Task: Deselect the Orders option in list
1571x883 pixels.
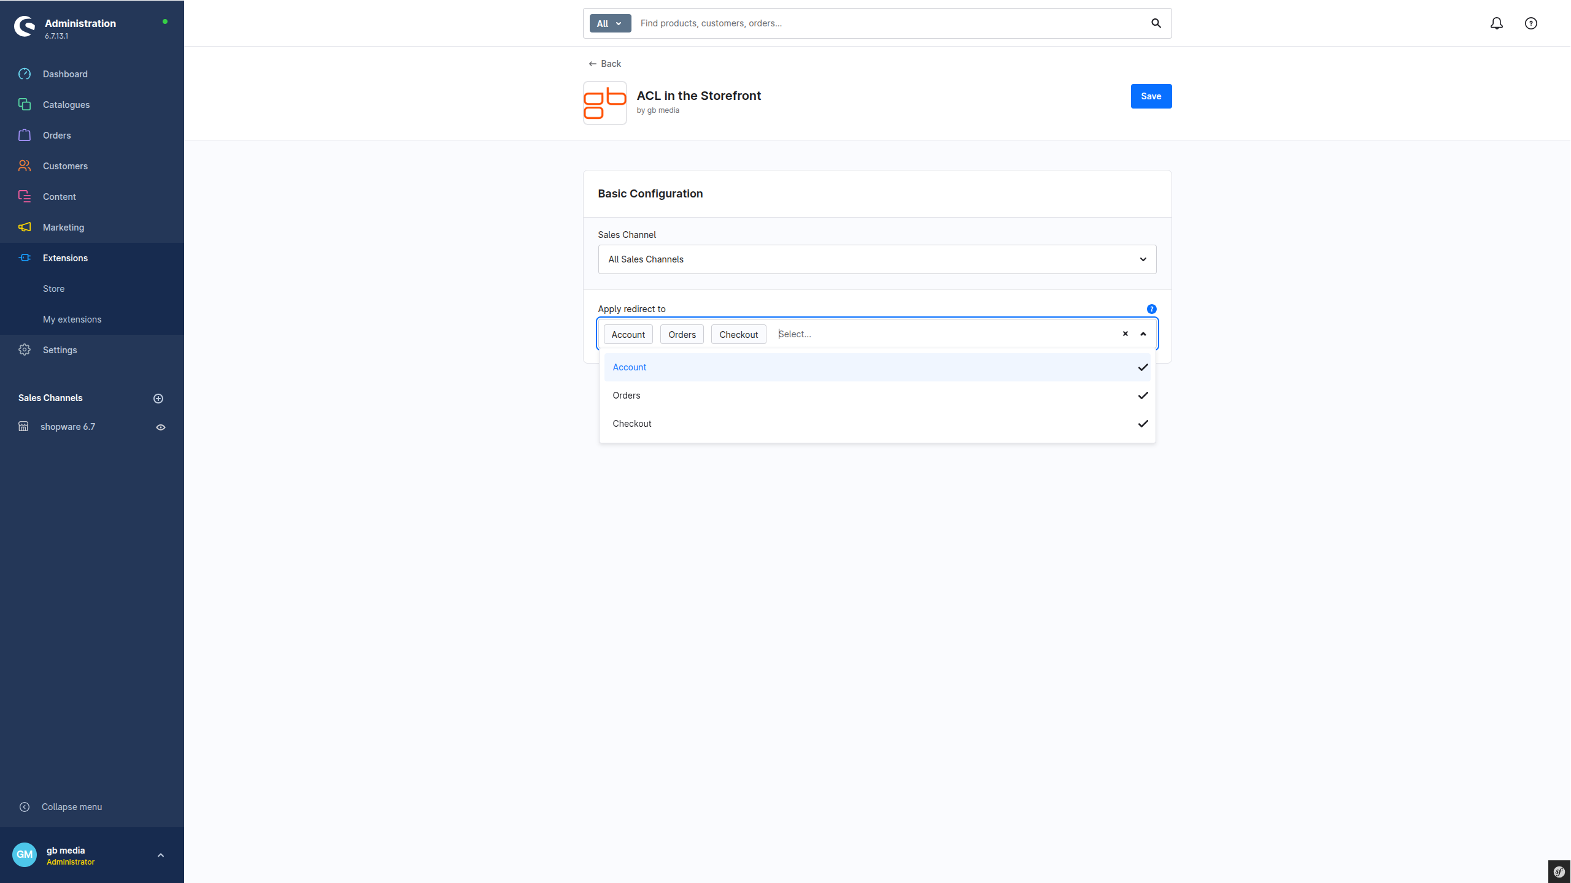Action: 878,396
